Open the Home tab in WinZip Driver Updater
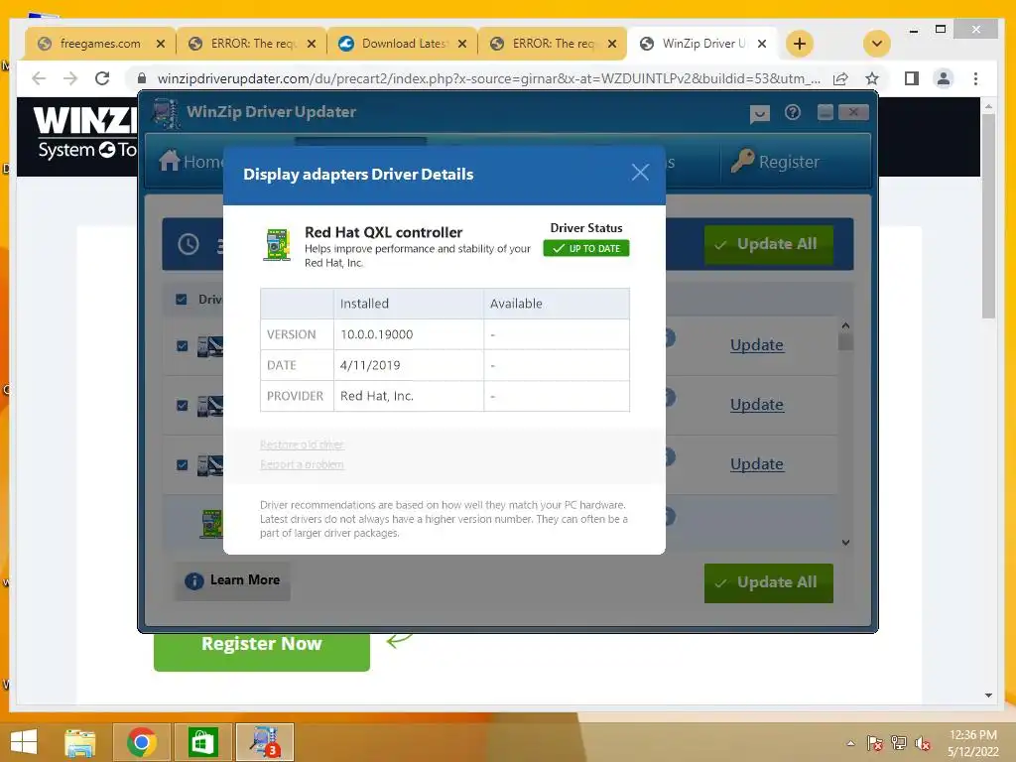This screenshot has width=1016, height=762. (190, 161)
